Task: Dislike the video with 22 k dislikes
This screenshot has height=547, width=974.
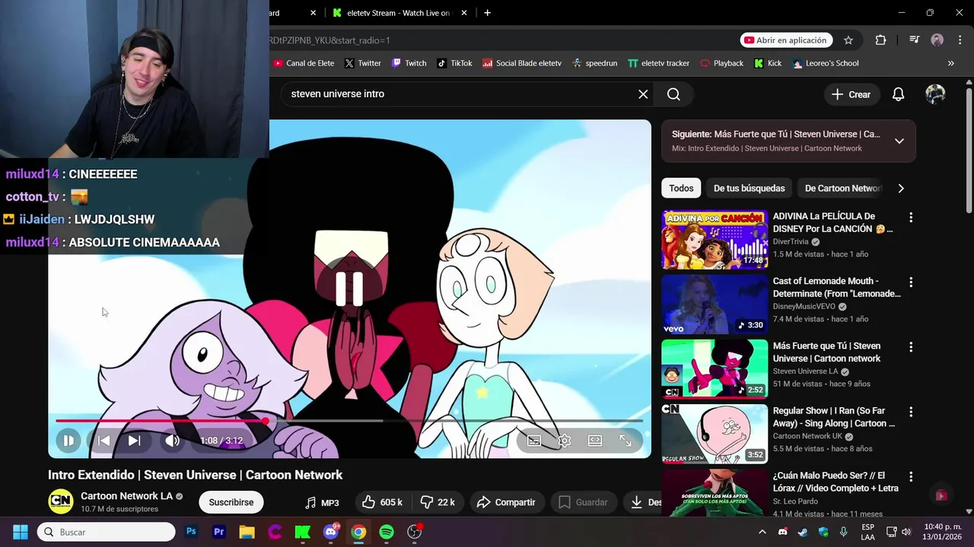Action: pos(437,502)
